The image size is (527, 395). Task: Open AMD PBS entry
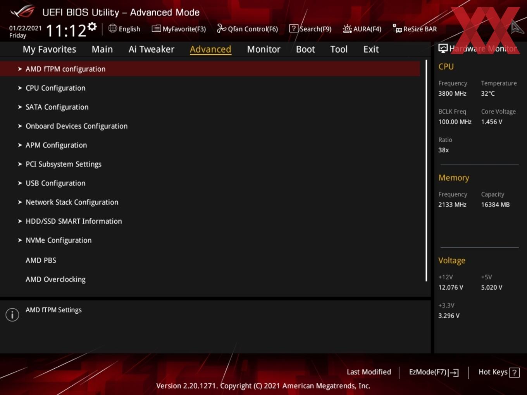tap(41, 260)
